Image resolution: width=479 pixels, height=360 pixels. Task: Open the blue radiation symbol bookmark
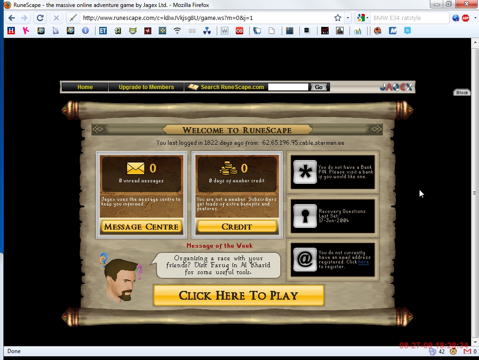(207, 31)
